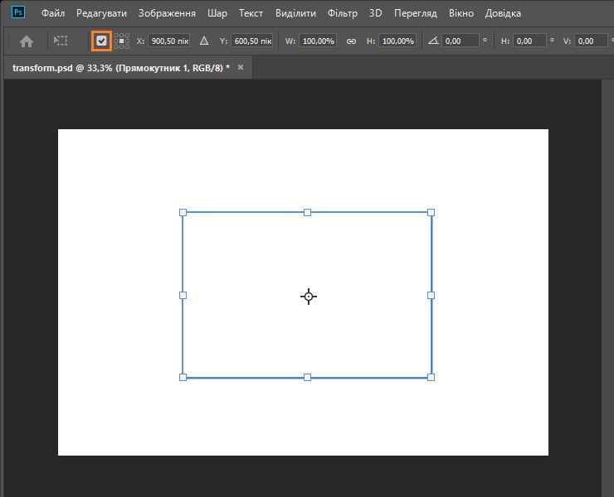
Task: Click the W: label in options bar
Action: (290, 41)
